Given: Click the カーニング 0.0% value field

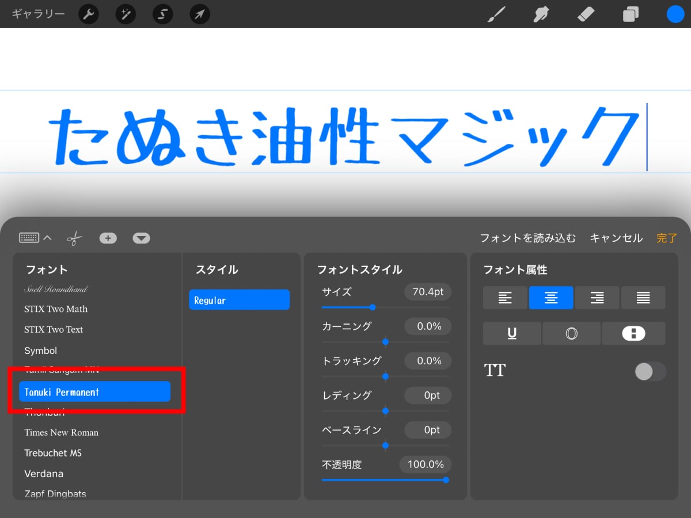Looking at the screenshot, I should tap(428, 326).
